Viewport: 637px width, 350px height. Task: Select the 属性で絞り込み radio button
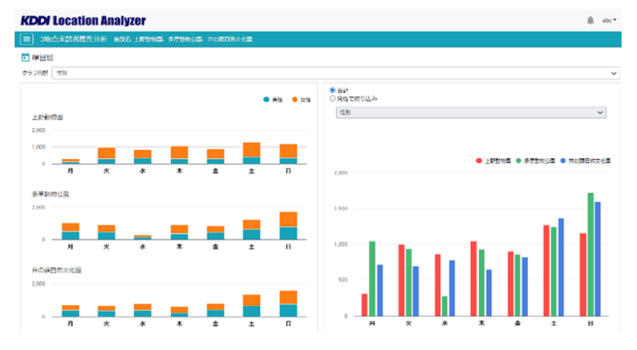[333, 99]
